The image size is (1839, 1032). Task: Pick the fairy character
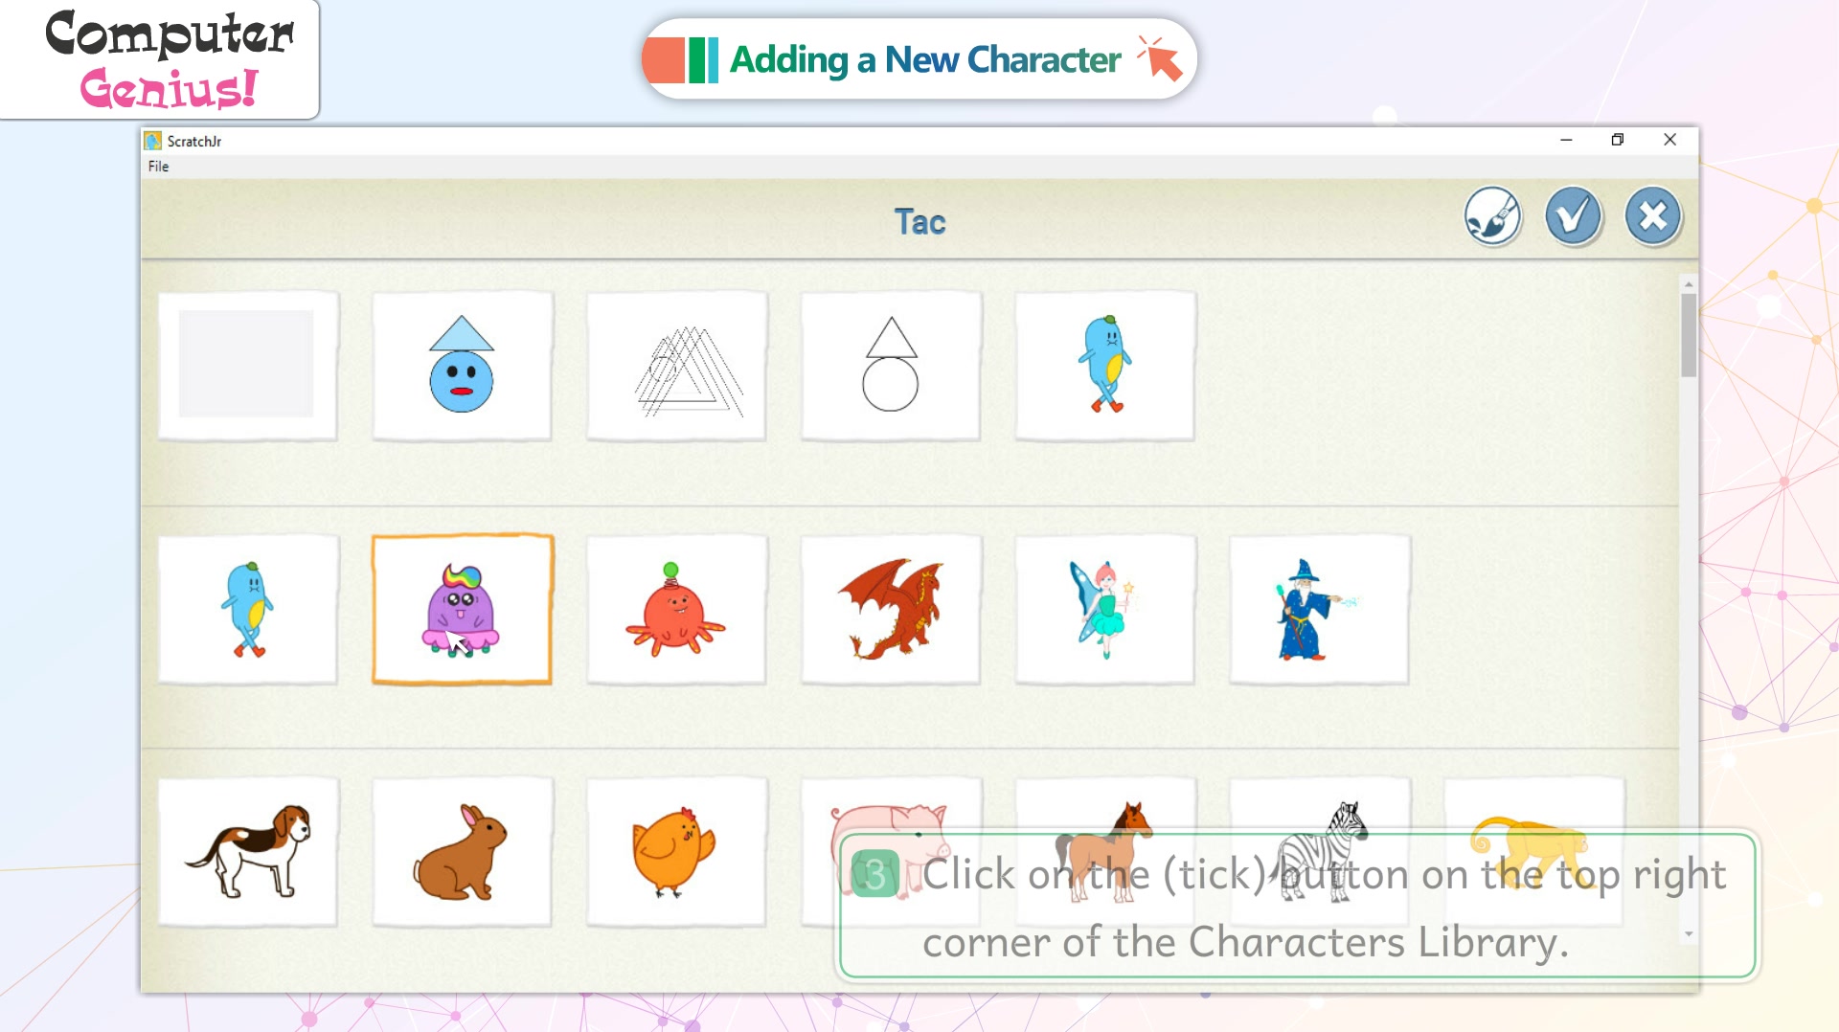(1105, 609)
